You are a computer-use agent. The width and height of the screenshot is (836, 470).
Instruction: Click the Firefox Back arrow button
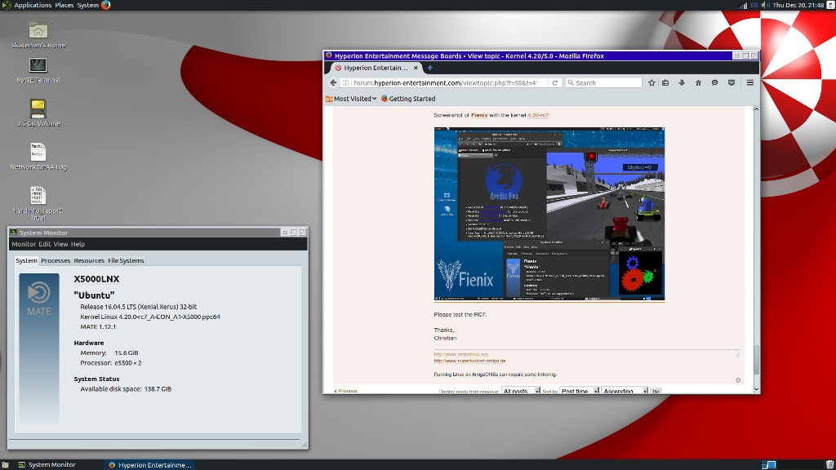(x=333, y=82)
